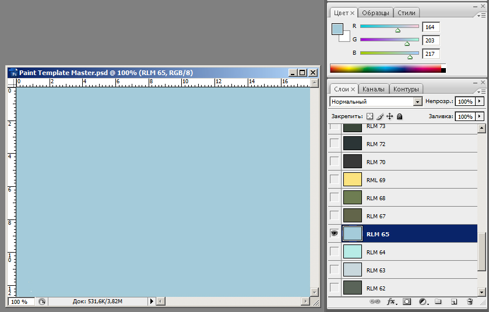Lock transparent pixels icon

(x=370, y=116)
